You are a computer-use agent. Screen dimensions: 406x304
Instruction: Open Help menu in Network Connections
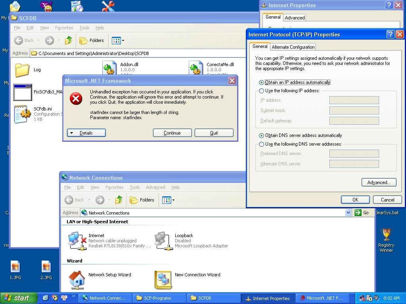[x=175, y=187]
